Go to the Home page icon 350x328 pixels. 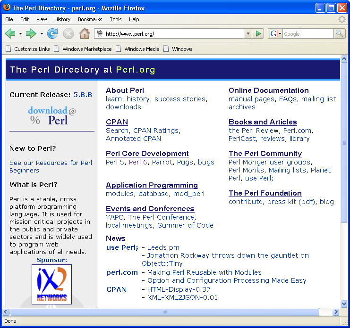pos(85,33)
